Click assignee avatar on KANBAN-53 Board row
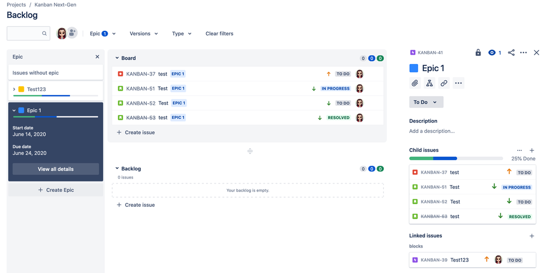543x273 pixels. 360,118
